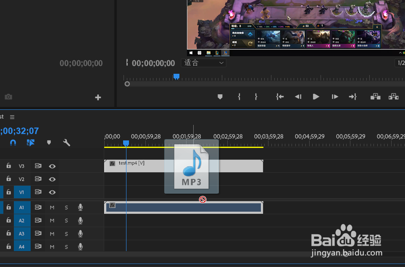Toggle track lock for A4
This screenshot has height=267, width=405.
click(x=9, y=246)
